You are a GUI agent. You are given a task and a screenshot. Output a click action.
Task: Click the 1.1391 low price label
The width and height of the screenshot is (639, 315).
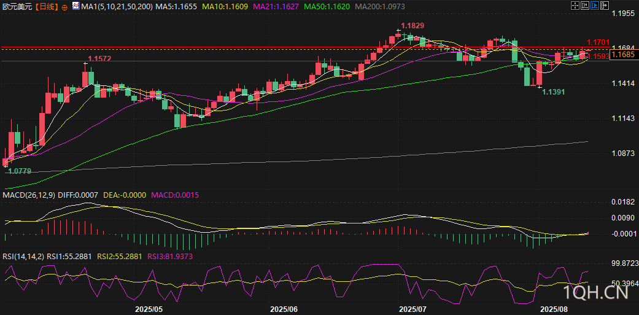[553, 92]
